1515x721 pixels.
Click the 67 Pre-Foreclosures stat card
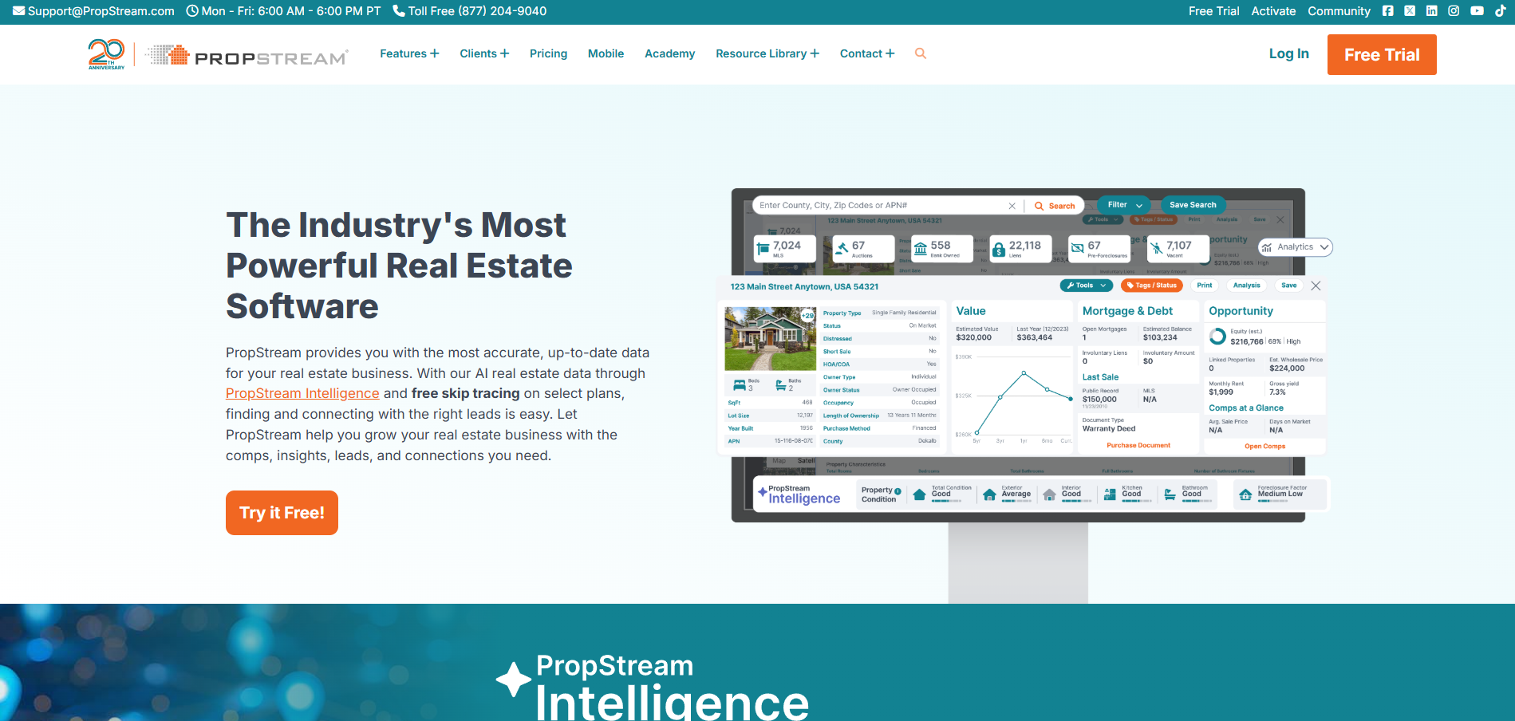click(1099, 249)
